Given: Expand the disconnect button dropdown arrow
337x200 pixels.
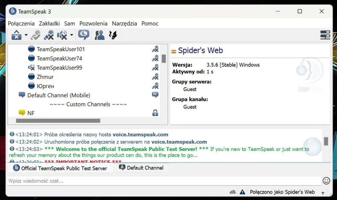Looking at the screenshot, I should 26,35.
